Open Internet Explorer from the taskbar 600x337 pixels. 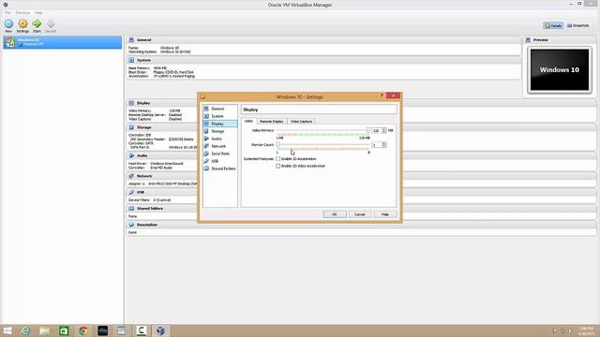[25, 330]
